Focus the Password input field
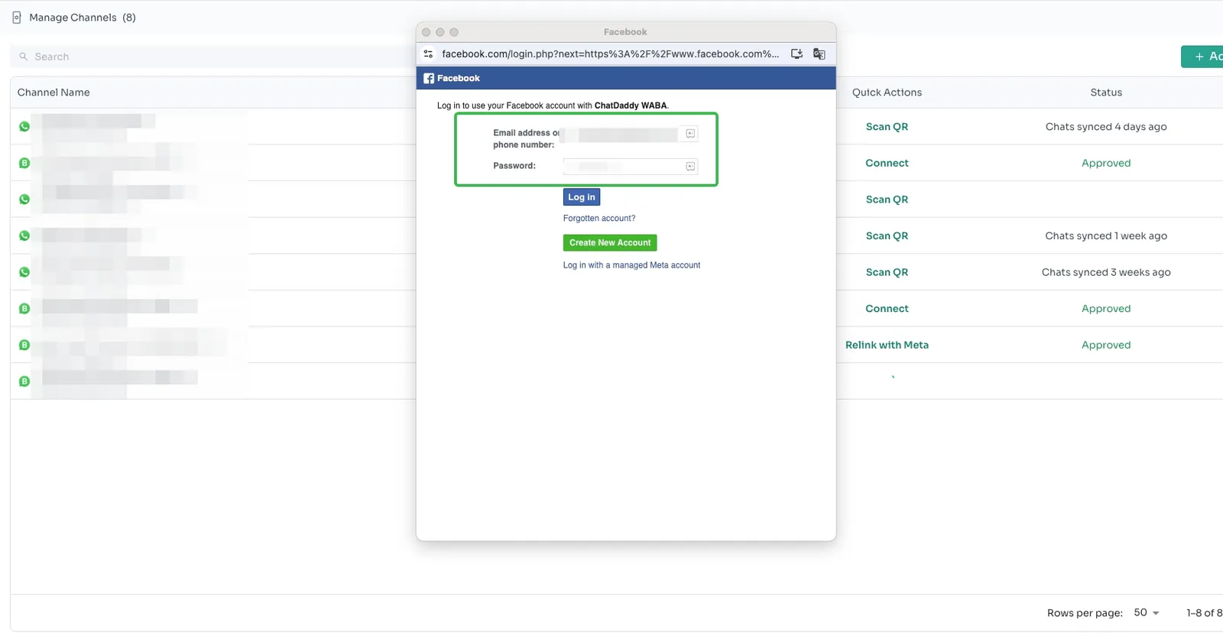Screen dimensions: 1223x636 (x=623, y=167)
